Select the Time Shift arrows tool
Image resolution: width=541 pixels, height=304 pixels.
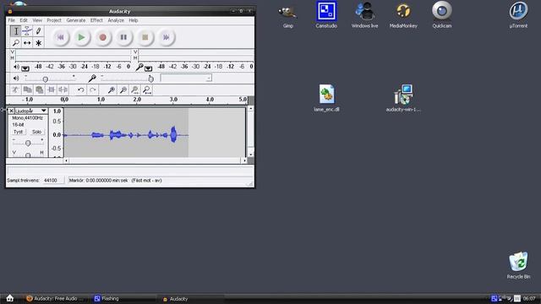(27, 43)
